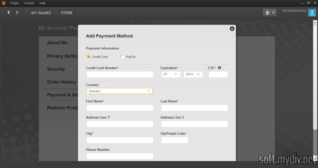Screen dimensions: 318x168
Task: Focus the Last Name field
Action: [194, 107]
